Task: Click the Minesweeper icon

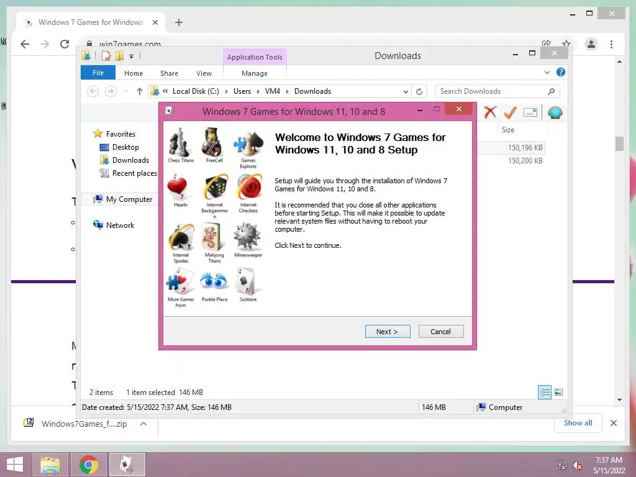Action: click(247, 237)
